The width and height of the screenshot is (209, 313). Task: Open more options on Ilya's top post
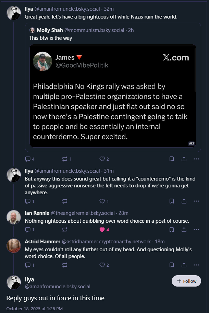click(196, 159)
